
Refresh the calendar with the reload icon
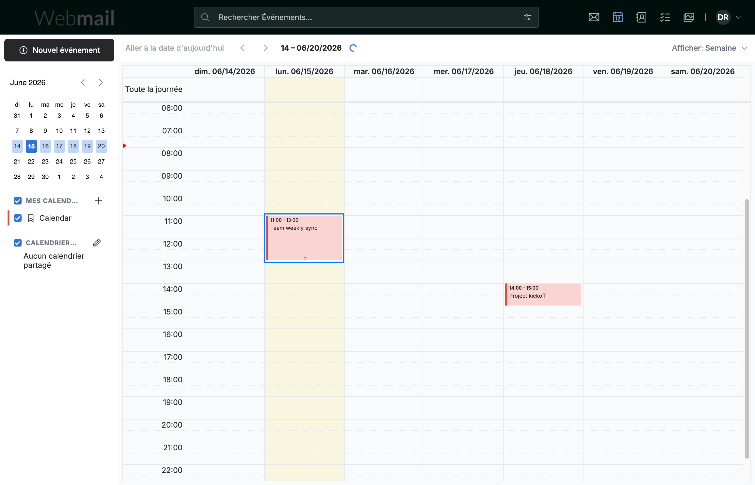pos(353,48)
